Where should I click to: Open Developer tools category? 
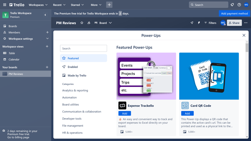point(72,118)
